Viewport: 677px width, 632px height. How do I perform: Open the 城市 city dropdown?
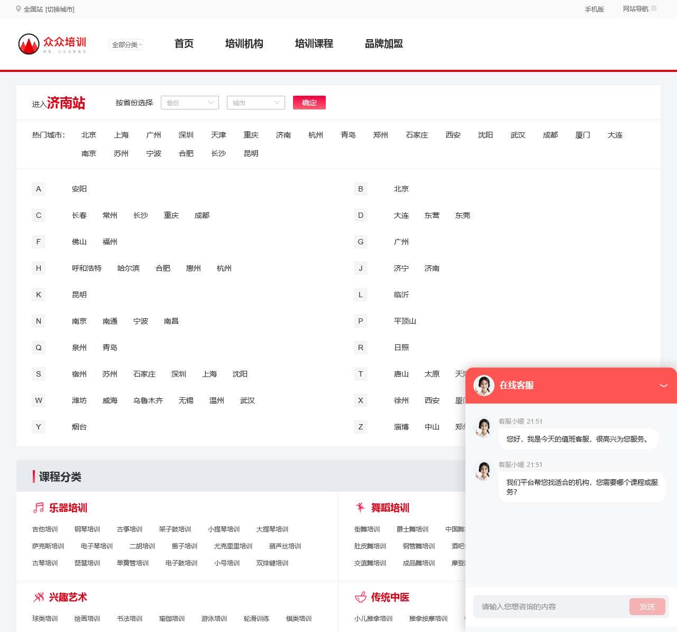pos(255,103)
